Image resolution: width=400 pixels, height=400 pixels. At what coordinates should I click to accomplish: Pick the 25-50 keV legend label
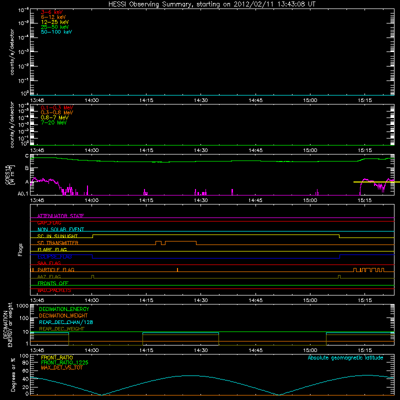click(55, 27)
